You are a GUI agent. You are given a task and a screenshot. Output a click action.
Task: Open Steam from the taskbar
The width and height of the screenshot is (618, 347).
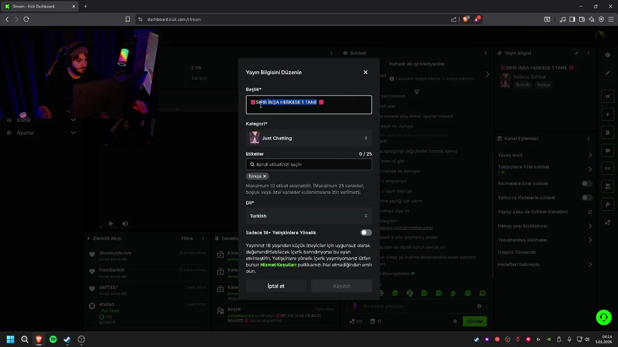(67, 339)
